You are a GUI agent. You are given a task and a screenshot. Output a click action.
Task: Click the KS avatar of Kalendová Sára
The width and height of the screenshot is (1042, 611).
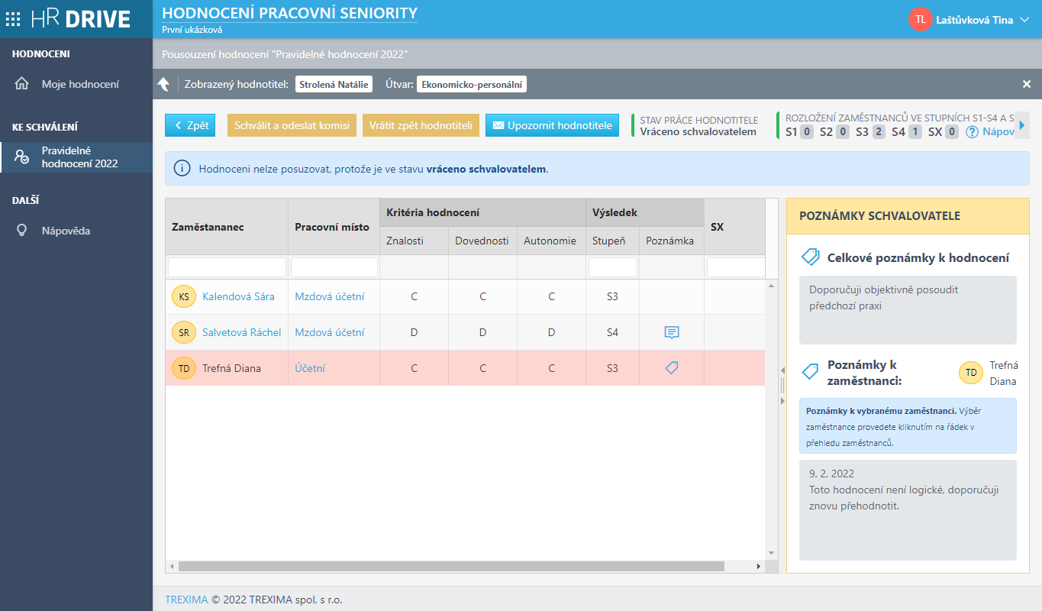pyautogui.click(x=183, y=297)
